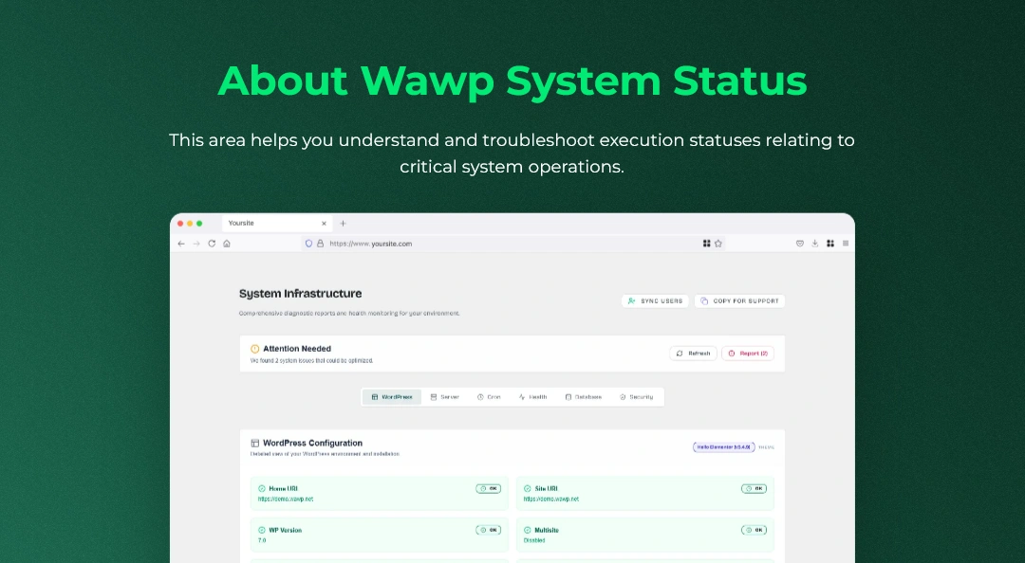
Task: Click the "About Wawp System Status" title
Action: pos(512,81)
